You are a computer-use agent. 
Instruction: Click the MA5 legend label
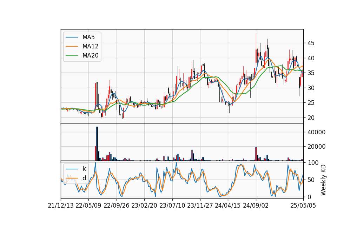point(88,37)
